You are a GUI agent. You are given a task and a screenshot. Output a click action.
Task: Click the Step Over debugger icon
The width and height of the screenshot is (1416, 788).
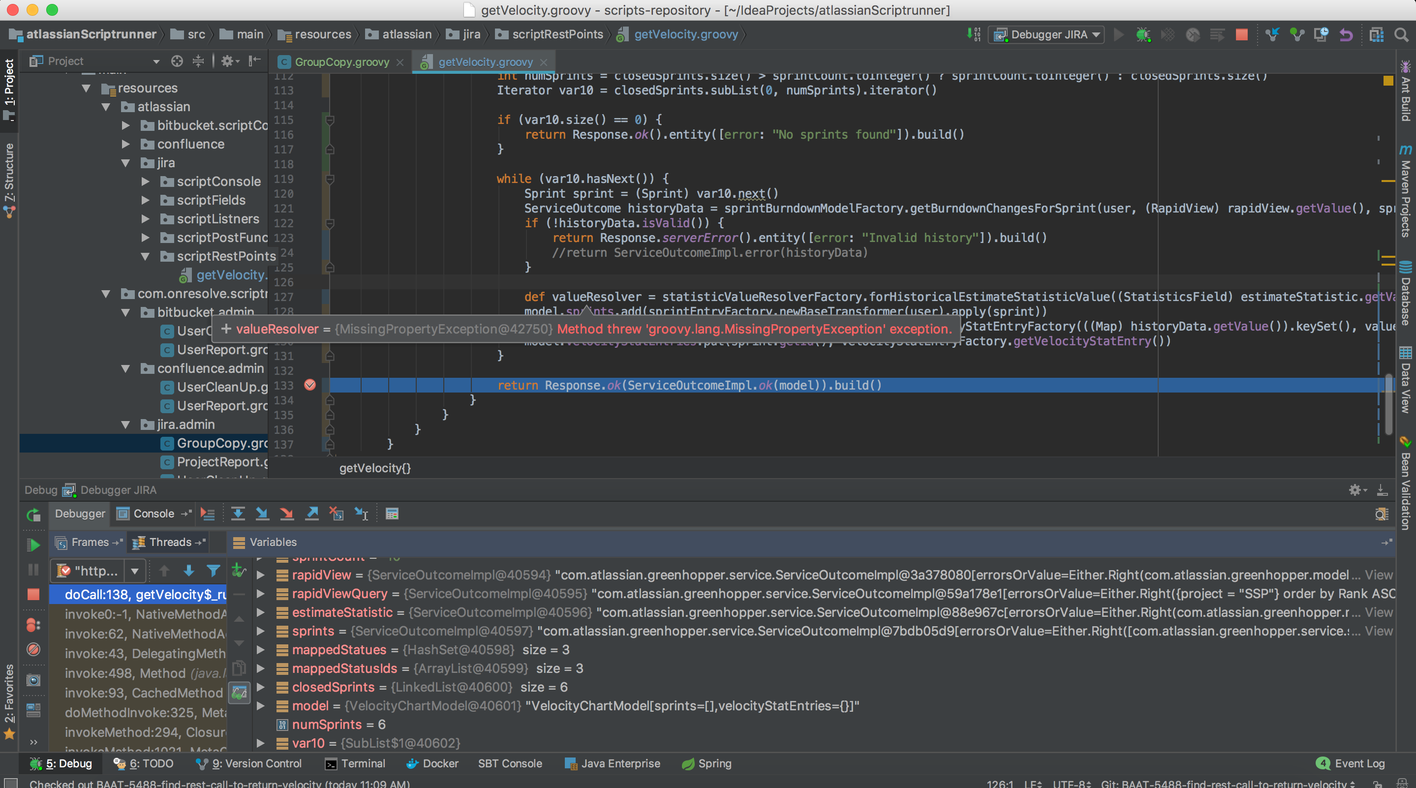[x=238, y=514]
